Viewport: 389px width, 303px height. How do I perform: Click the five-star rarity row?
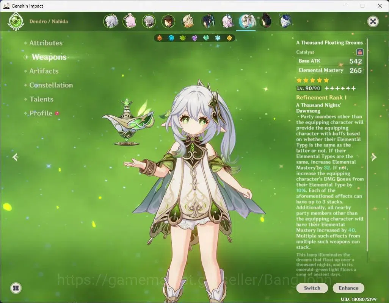[312, 80]
